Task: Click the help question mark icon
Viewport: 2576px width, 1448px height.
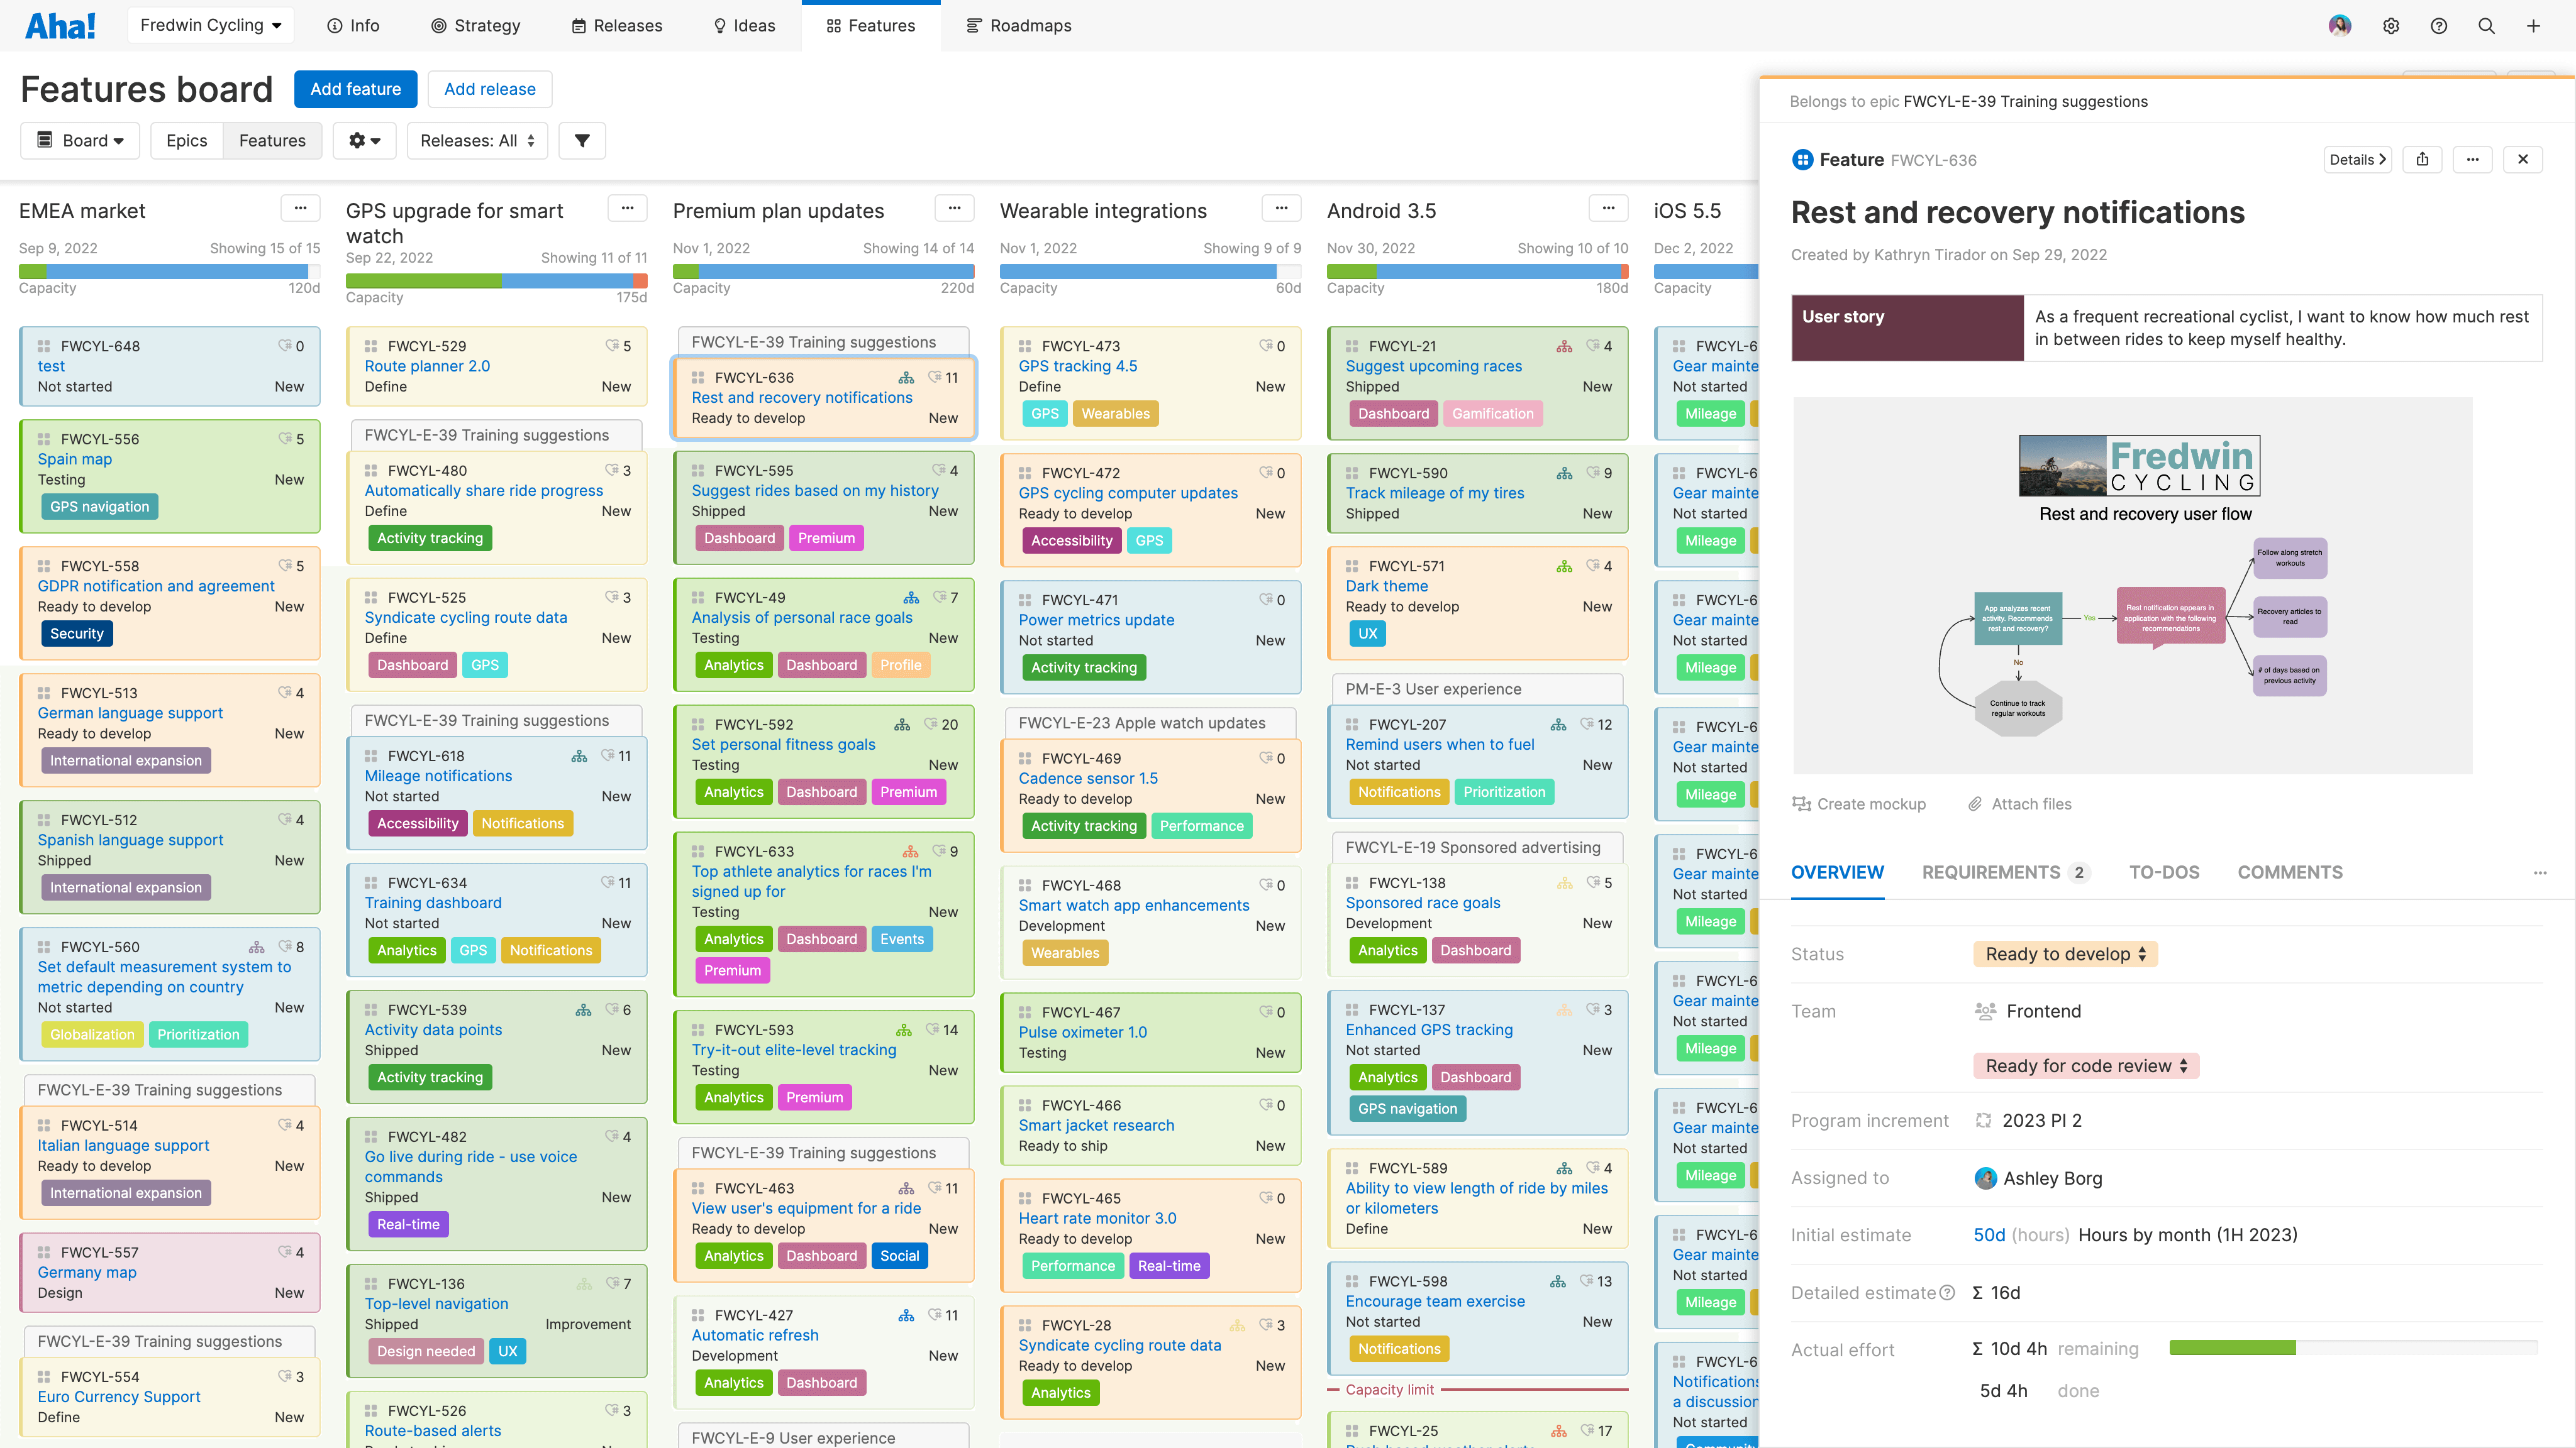Action: coord(2438,26)
